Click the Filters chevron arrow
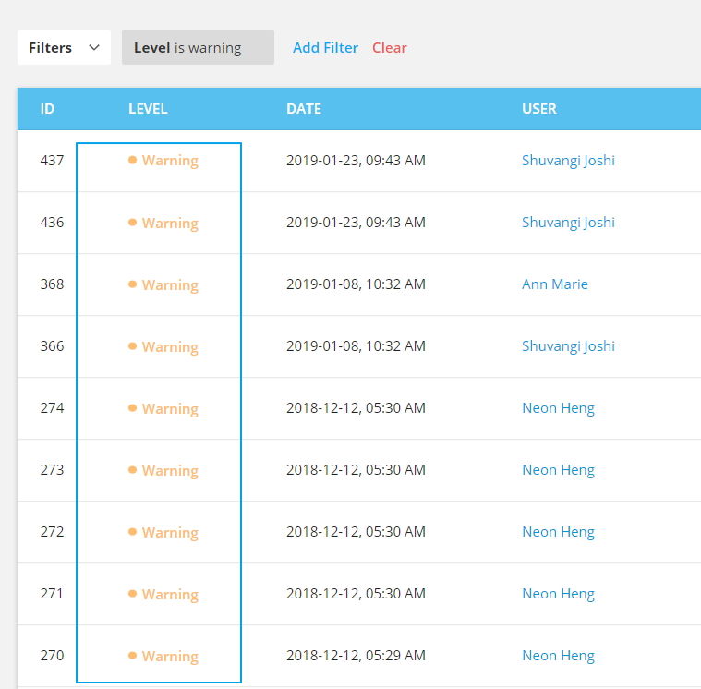The width and height of the screenshot is (701, 689). tap(94, 47)
